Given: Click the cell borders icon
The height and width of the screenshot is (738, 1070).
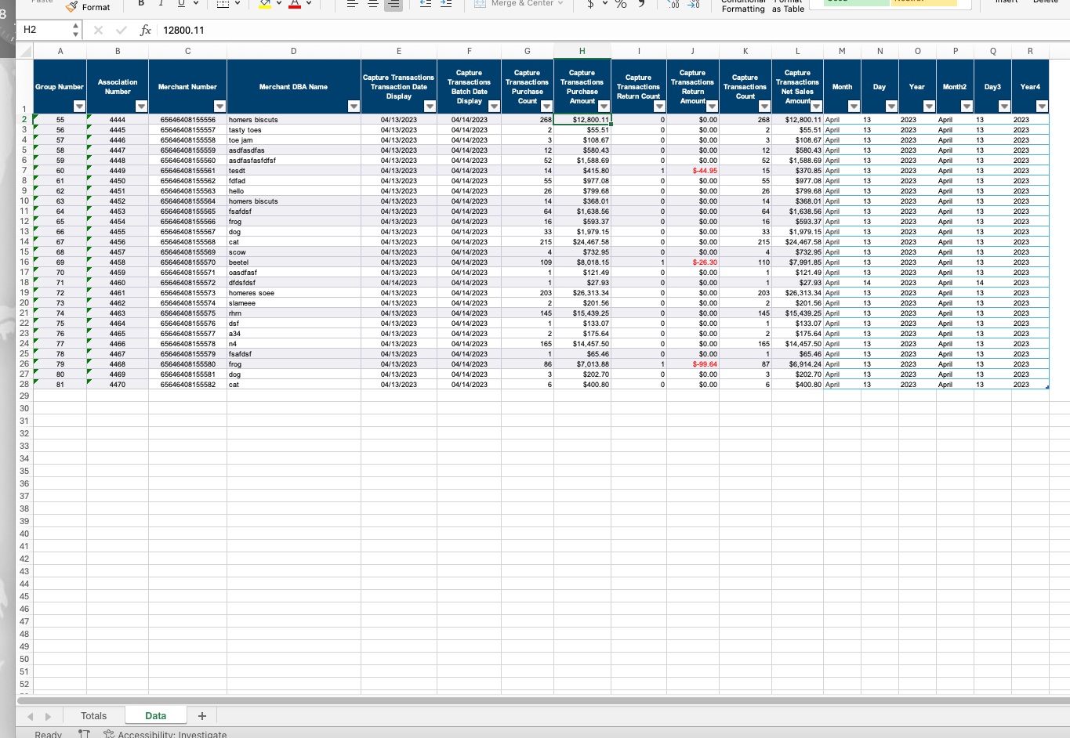Looking at the screenshot, I should (223, 3).
